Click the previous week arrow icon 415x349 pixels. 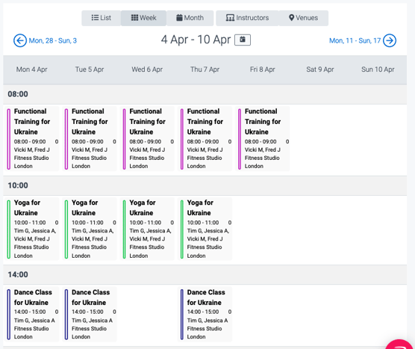click(x=20, y=40)
